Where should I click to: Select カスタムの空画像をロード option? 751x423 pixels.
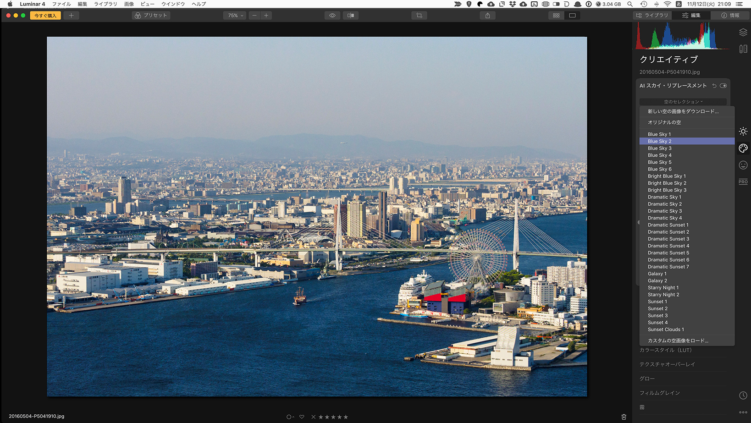pos(687,341)
